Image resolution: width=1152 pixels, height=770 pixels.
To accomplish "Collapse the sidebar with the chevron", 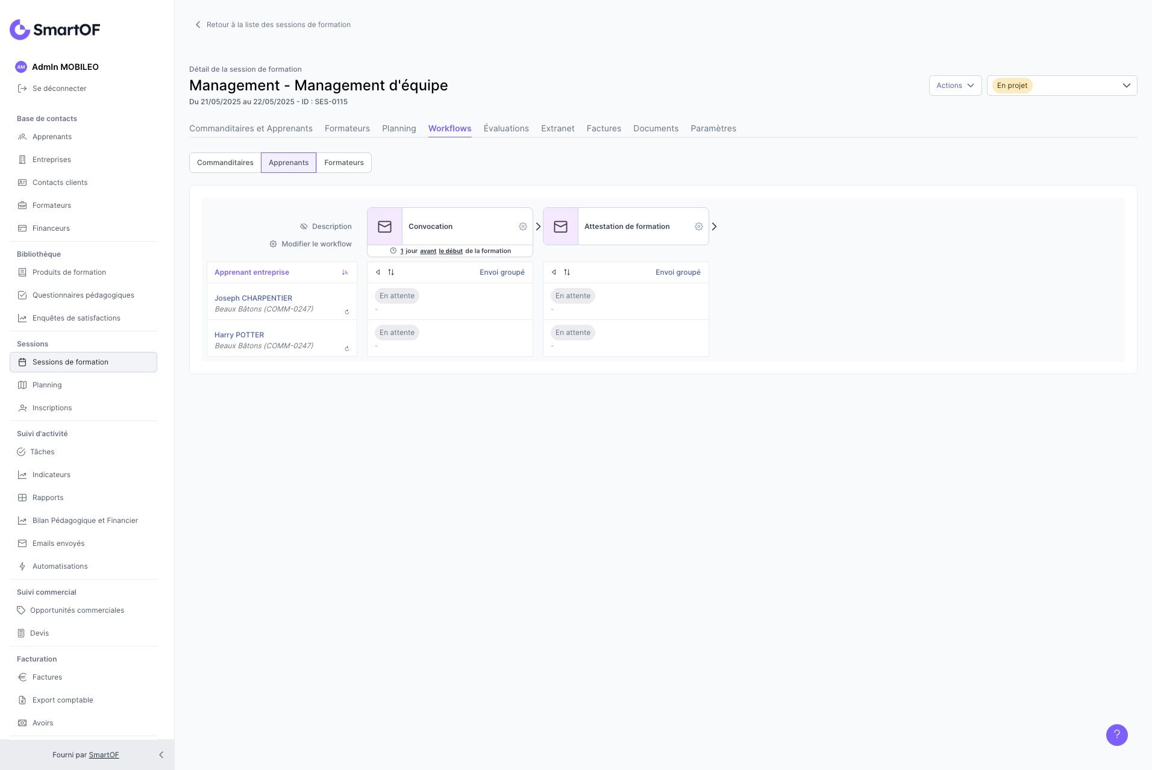I will pos(161,755).
